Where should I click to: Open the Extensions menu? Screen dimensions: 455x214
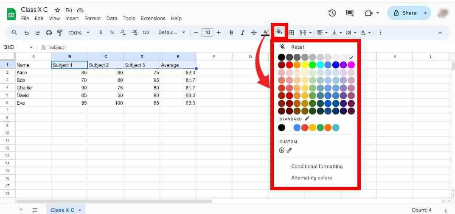[153, 19]
